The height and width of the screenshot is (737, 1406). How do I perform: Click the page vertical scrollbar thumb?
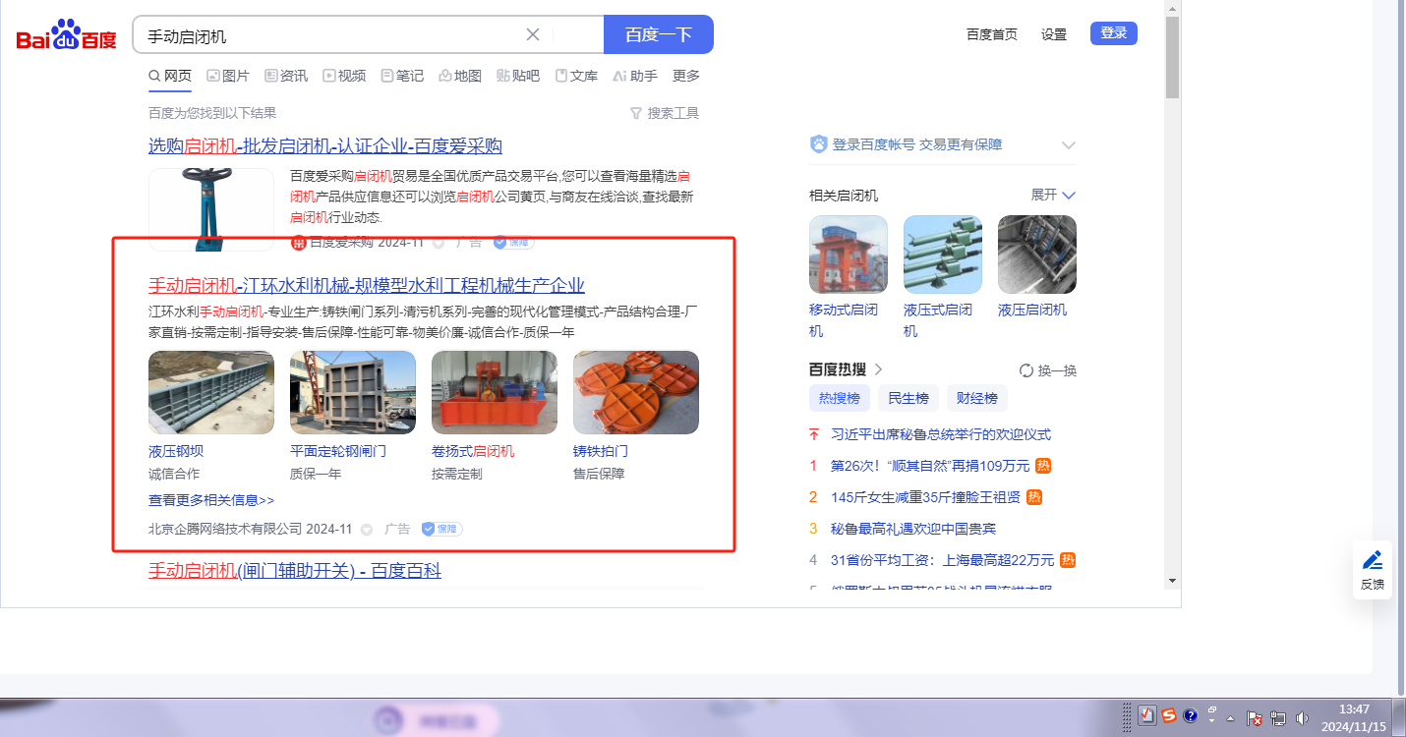tap(1172, 57)
